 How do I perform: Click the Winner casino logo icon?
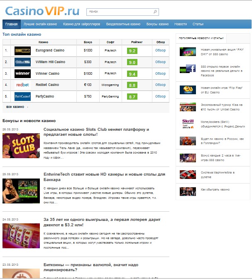pos(22,73)
